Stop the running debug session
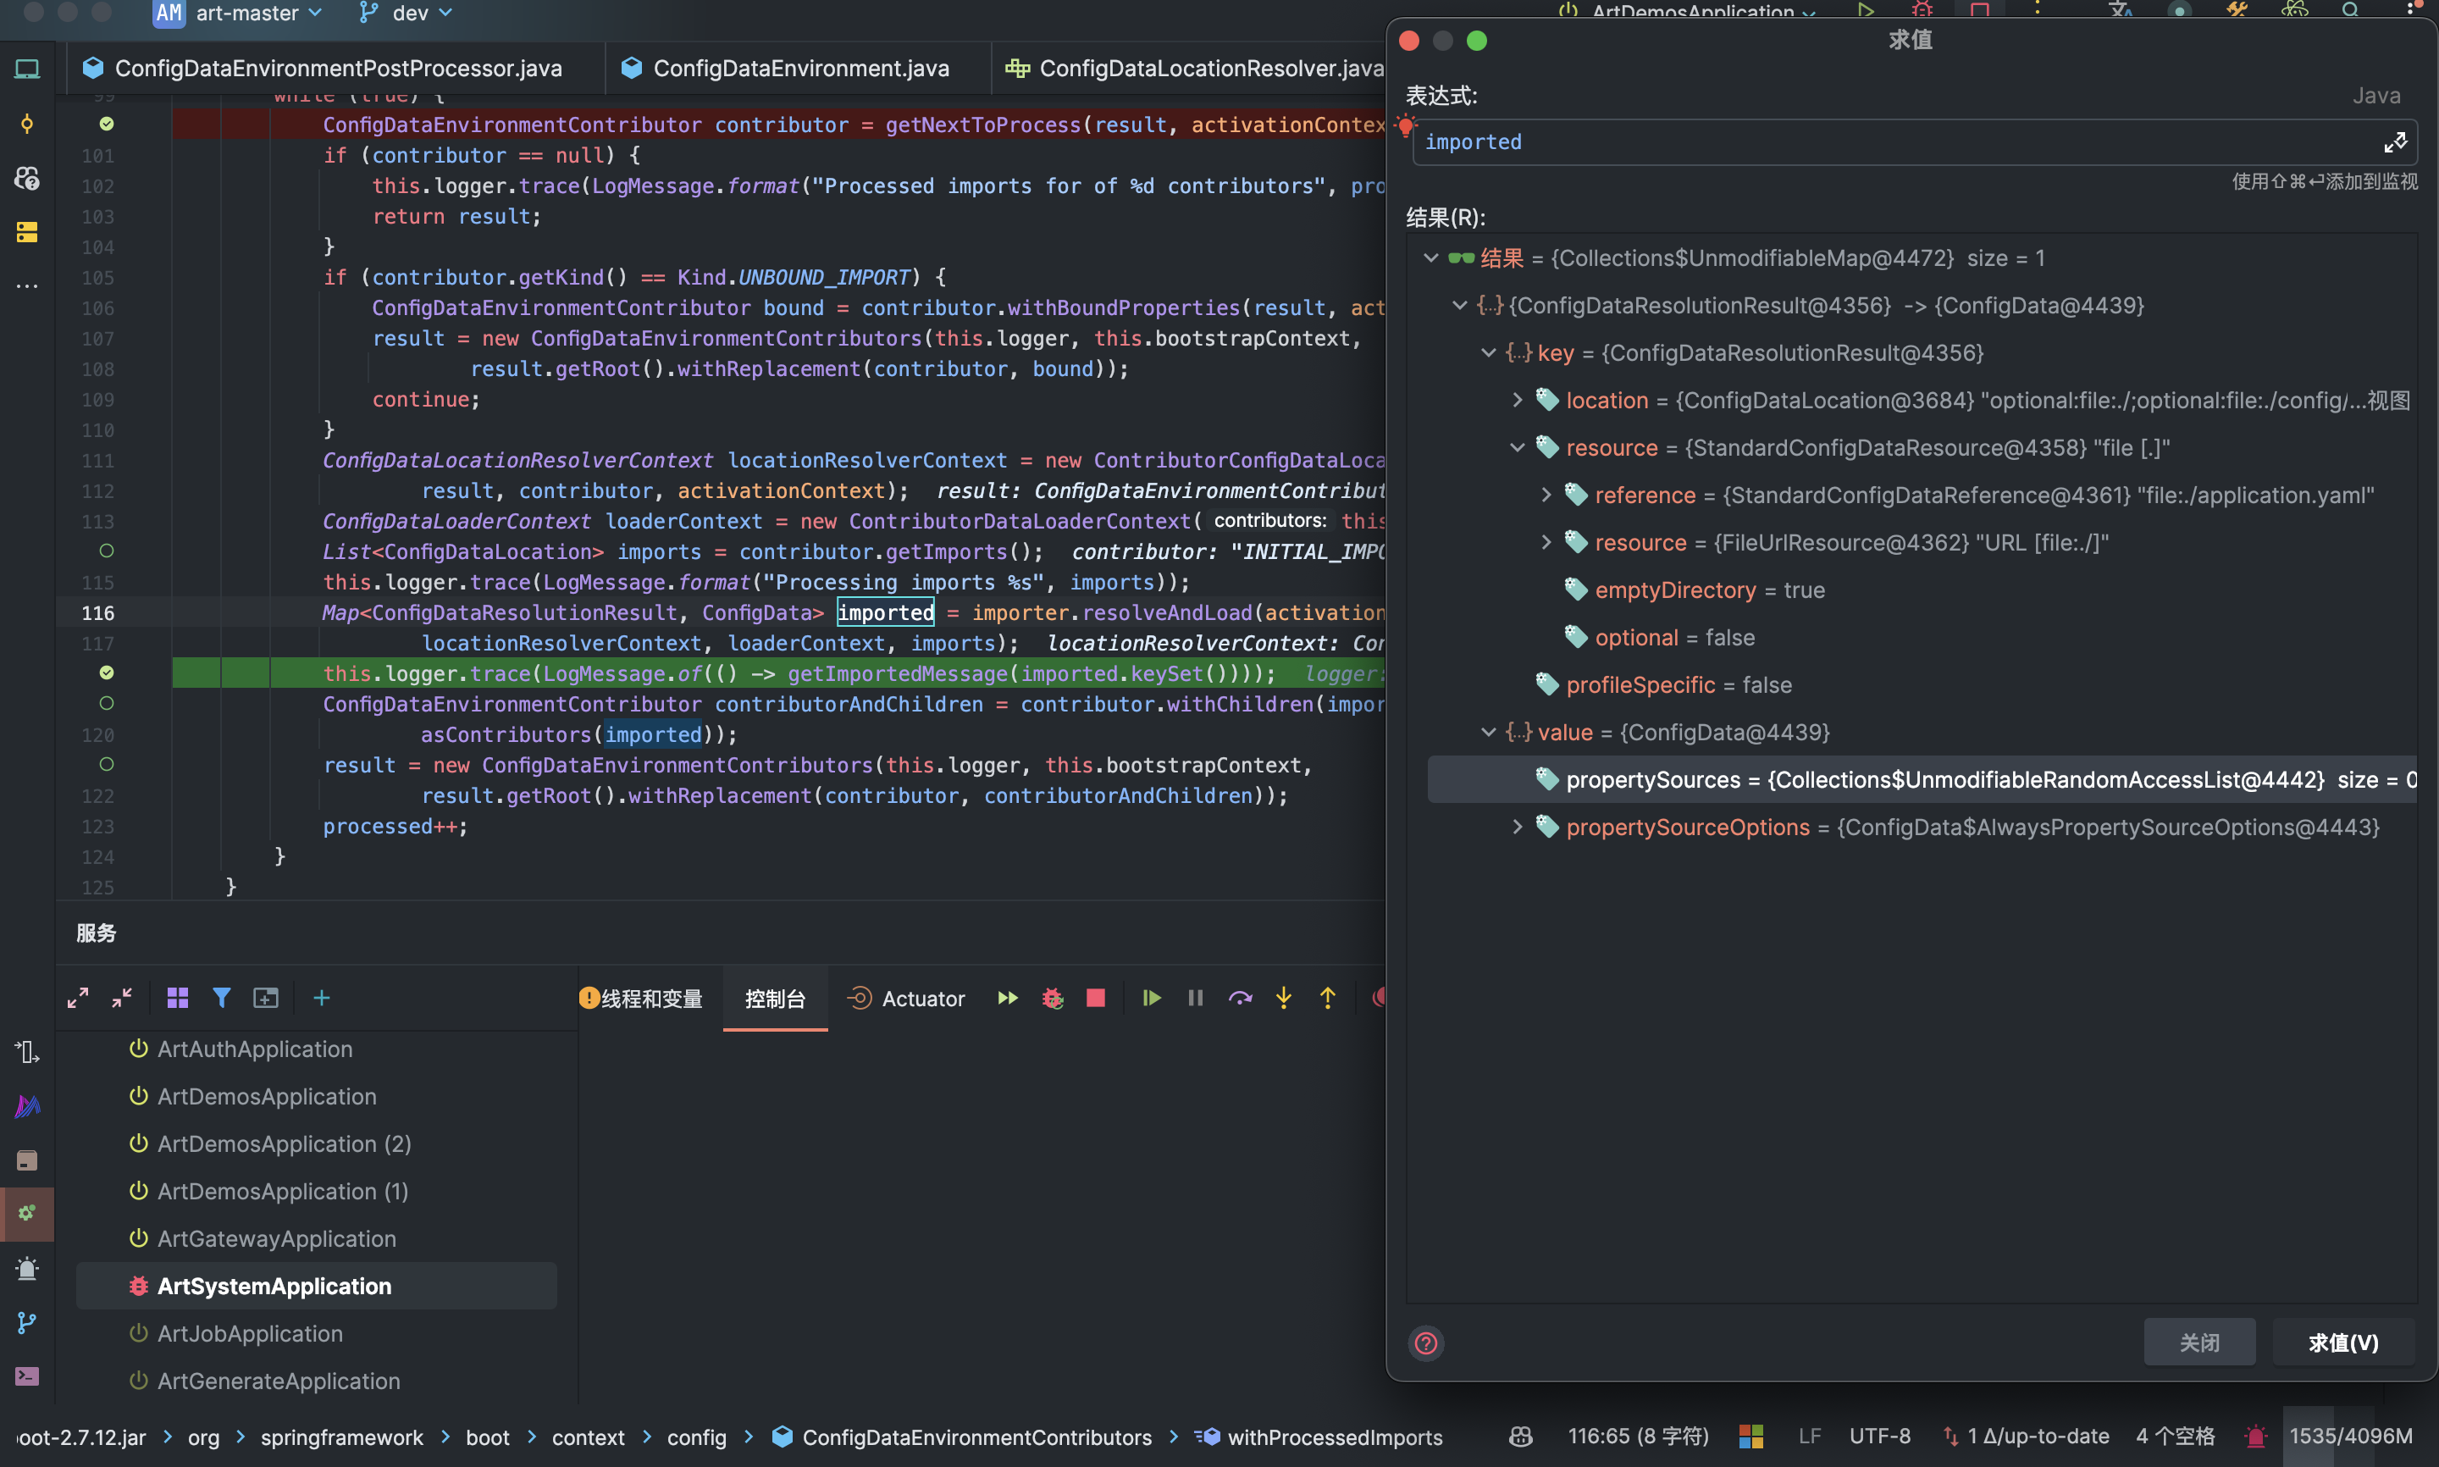The height and width of the screenshot is (1467, 2439). point(1095,998)
